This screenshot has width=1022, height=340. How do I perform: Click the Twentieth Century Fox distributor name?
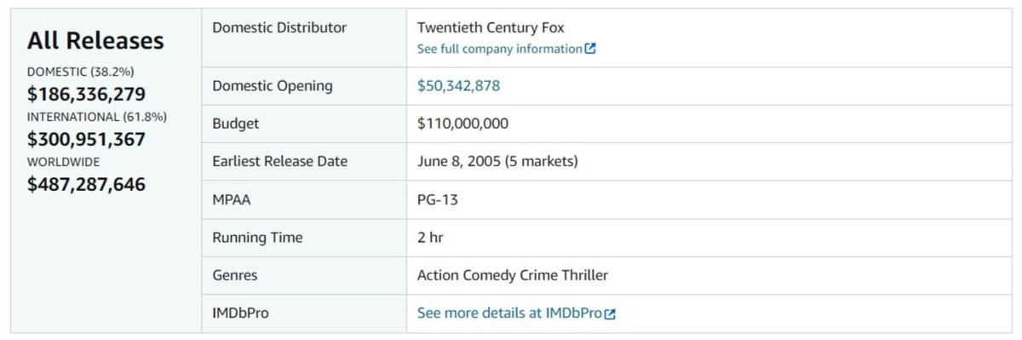click(x=491, y=27)
